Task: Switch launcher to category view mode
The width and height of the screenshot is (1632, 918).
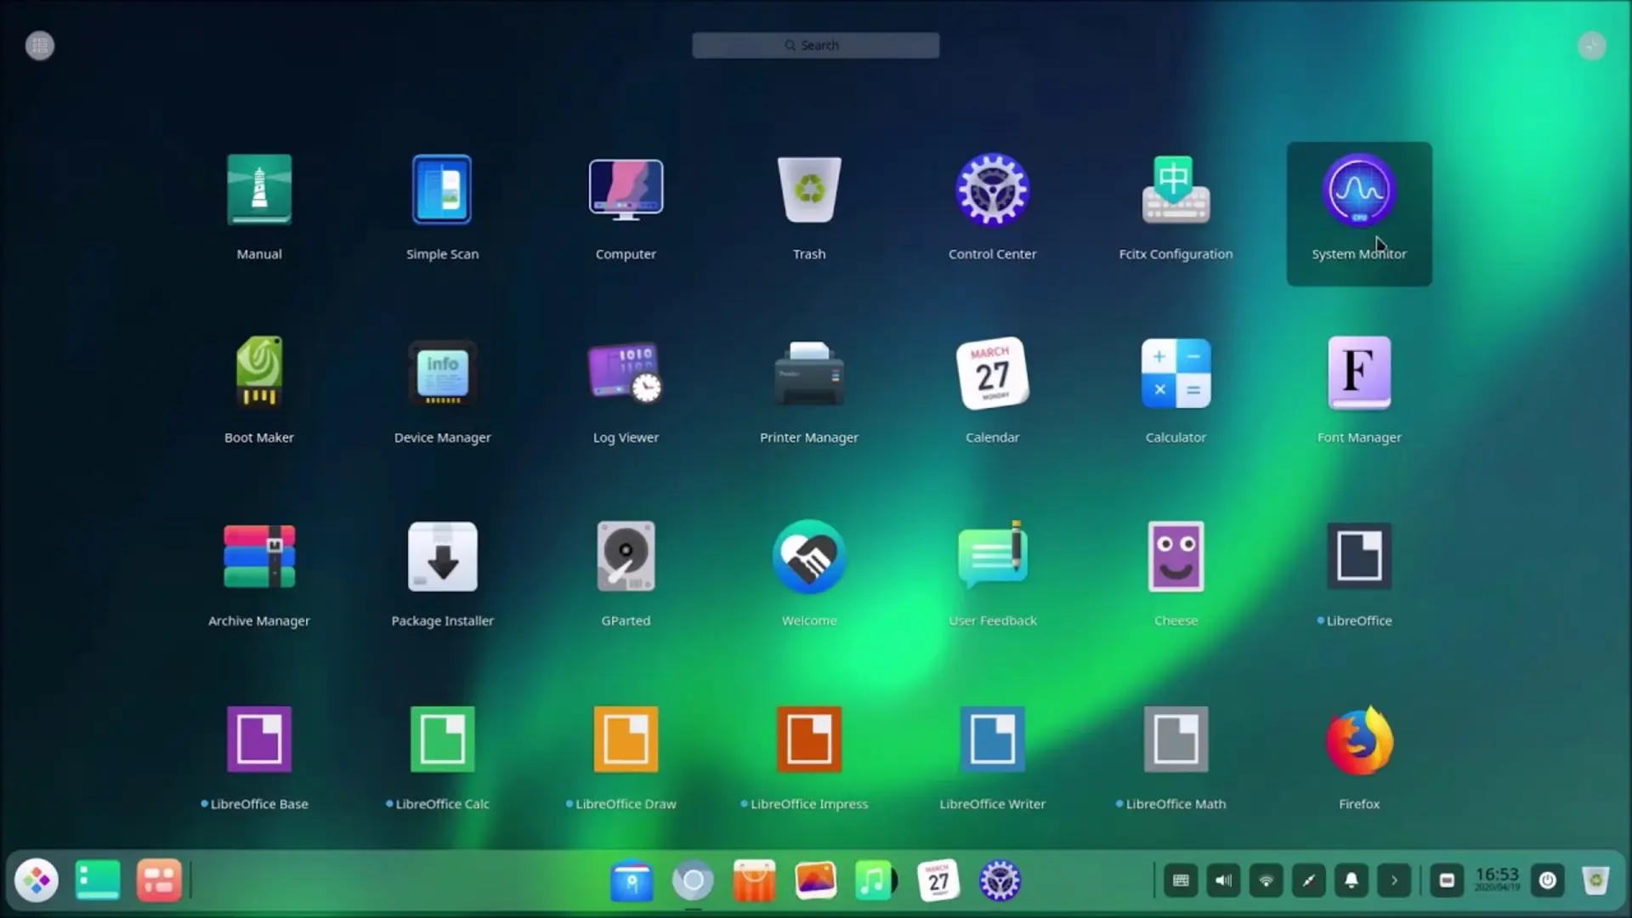Action: pyautogui.click(x=40, y=45)
